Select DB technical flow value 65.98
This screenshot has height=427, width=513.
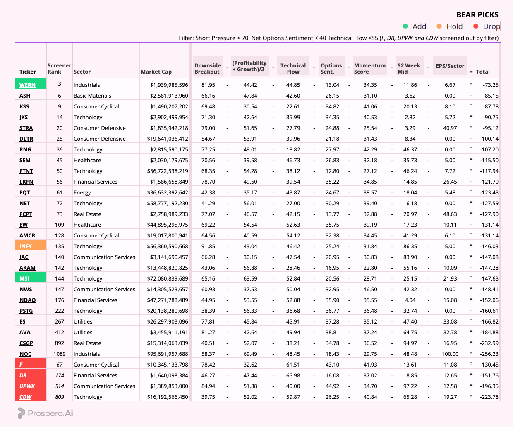[x=293, y=375]
